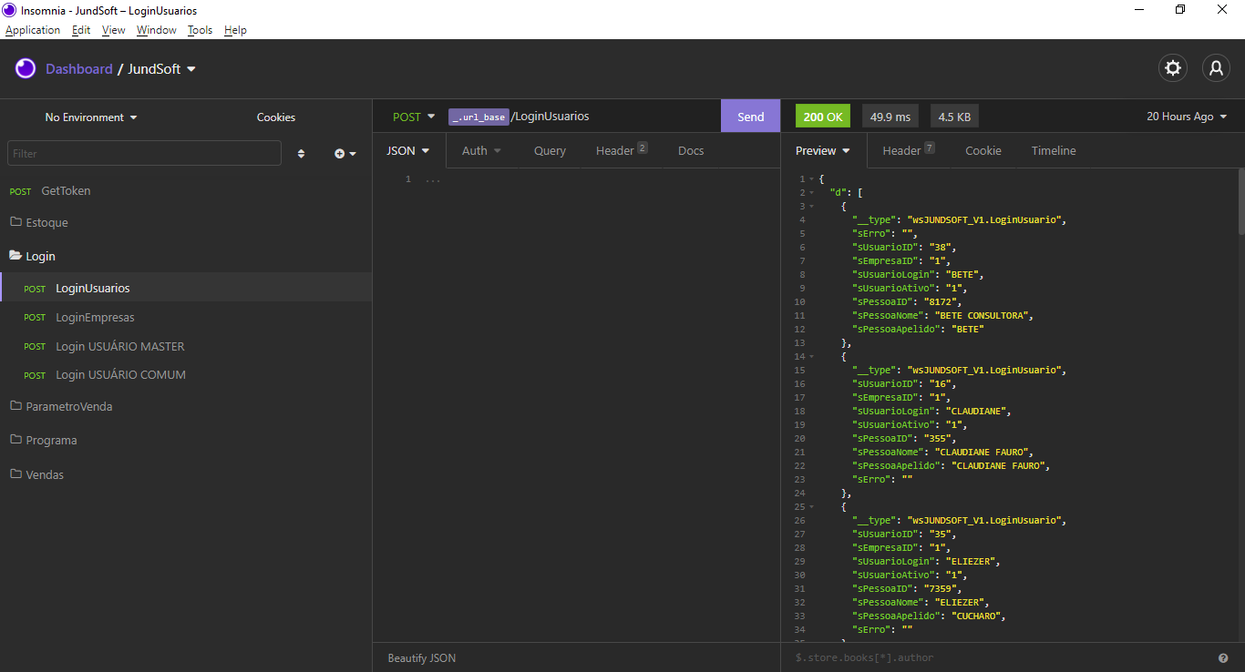1245x672 pixels.
Task: Open the Help menu
Action: click(235, 30)
